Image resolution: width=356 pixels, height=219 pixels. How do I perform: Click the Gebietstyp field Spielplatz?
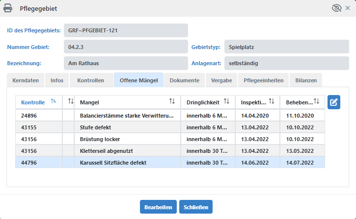pyautogui.click(x=287, y=48)
